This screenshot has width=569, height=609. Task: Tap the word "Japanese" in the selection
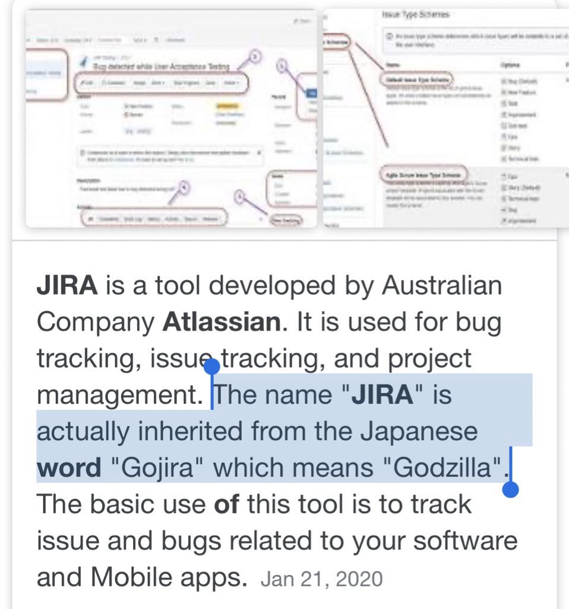(419, 431)
